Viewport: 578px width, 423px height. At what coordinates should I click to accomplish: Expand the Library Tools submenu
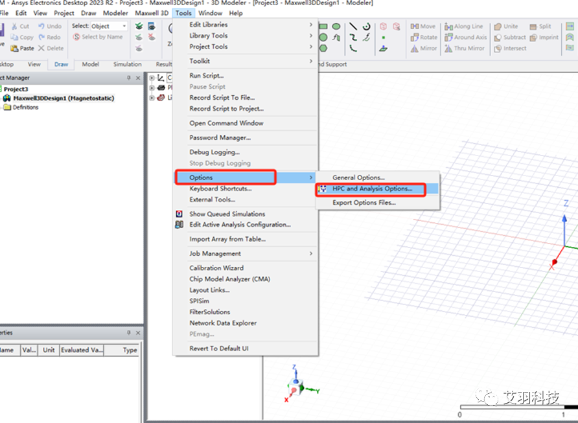click(x=311, y=36)
